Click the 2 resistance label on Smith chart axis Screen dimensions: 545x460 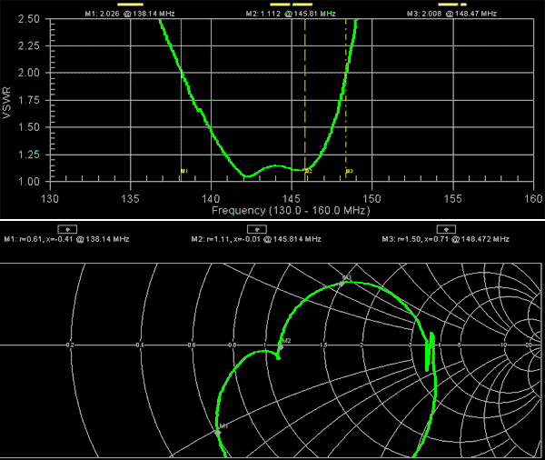pos(362,345)
